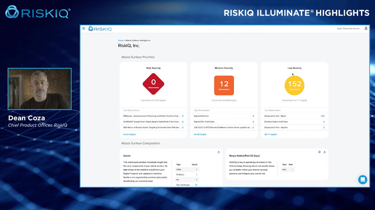Open Domains Expire in 60 Days observation
This screenshot has height=210, width=375.
pyautogui.click(x=294, y=122)
